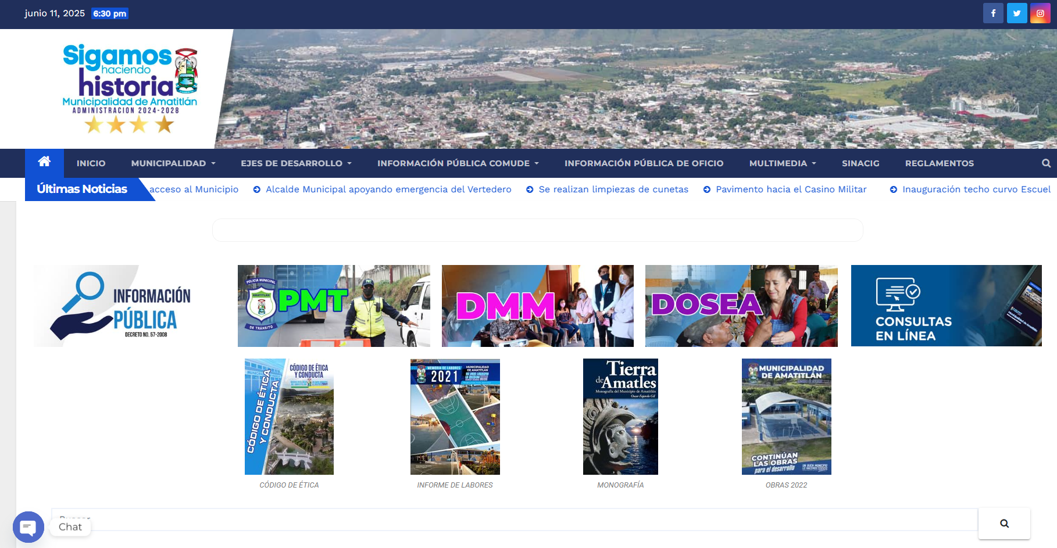Click the Municipalidad de Amatitlán logo
The width and height of the screenshot is (1057, 548).
coord(130,88)
